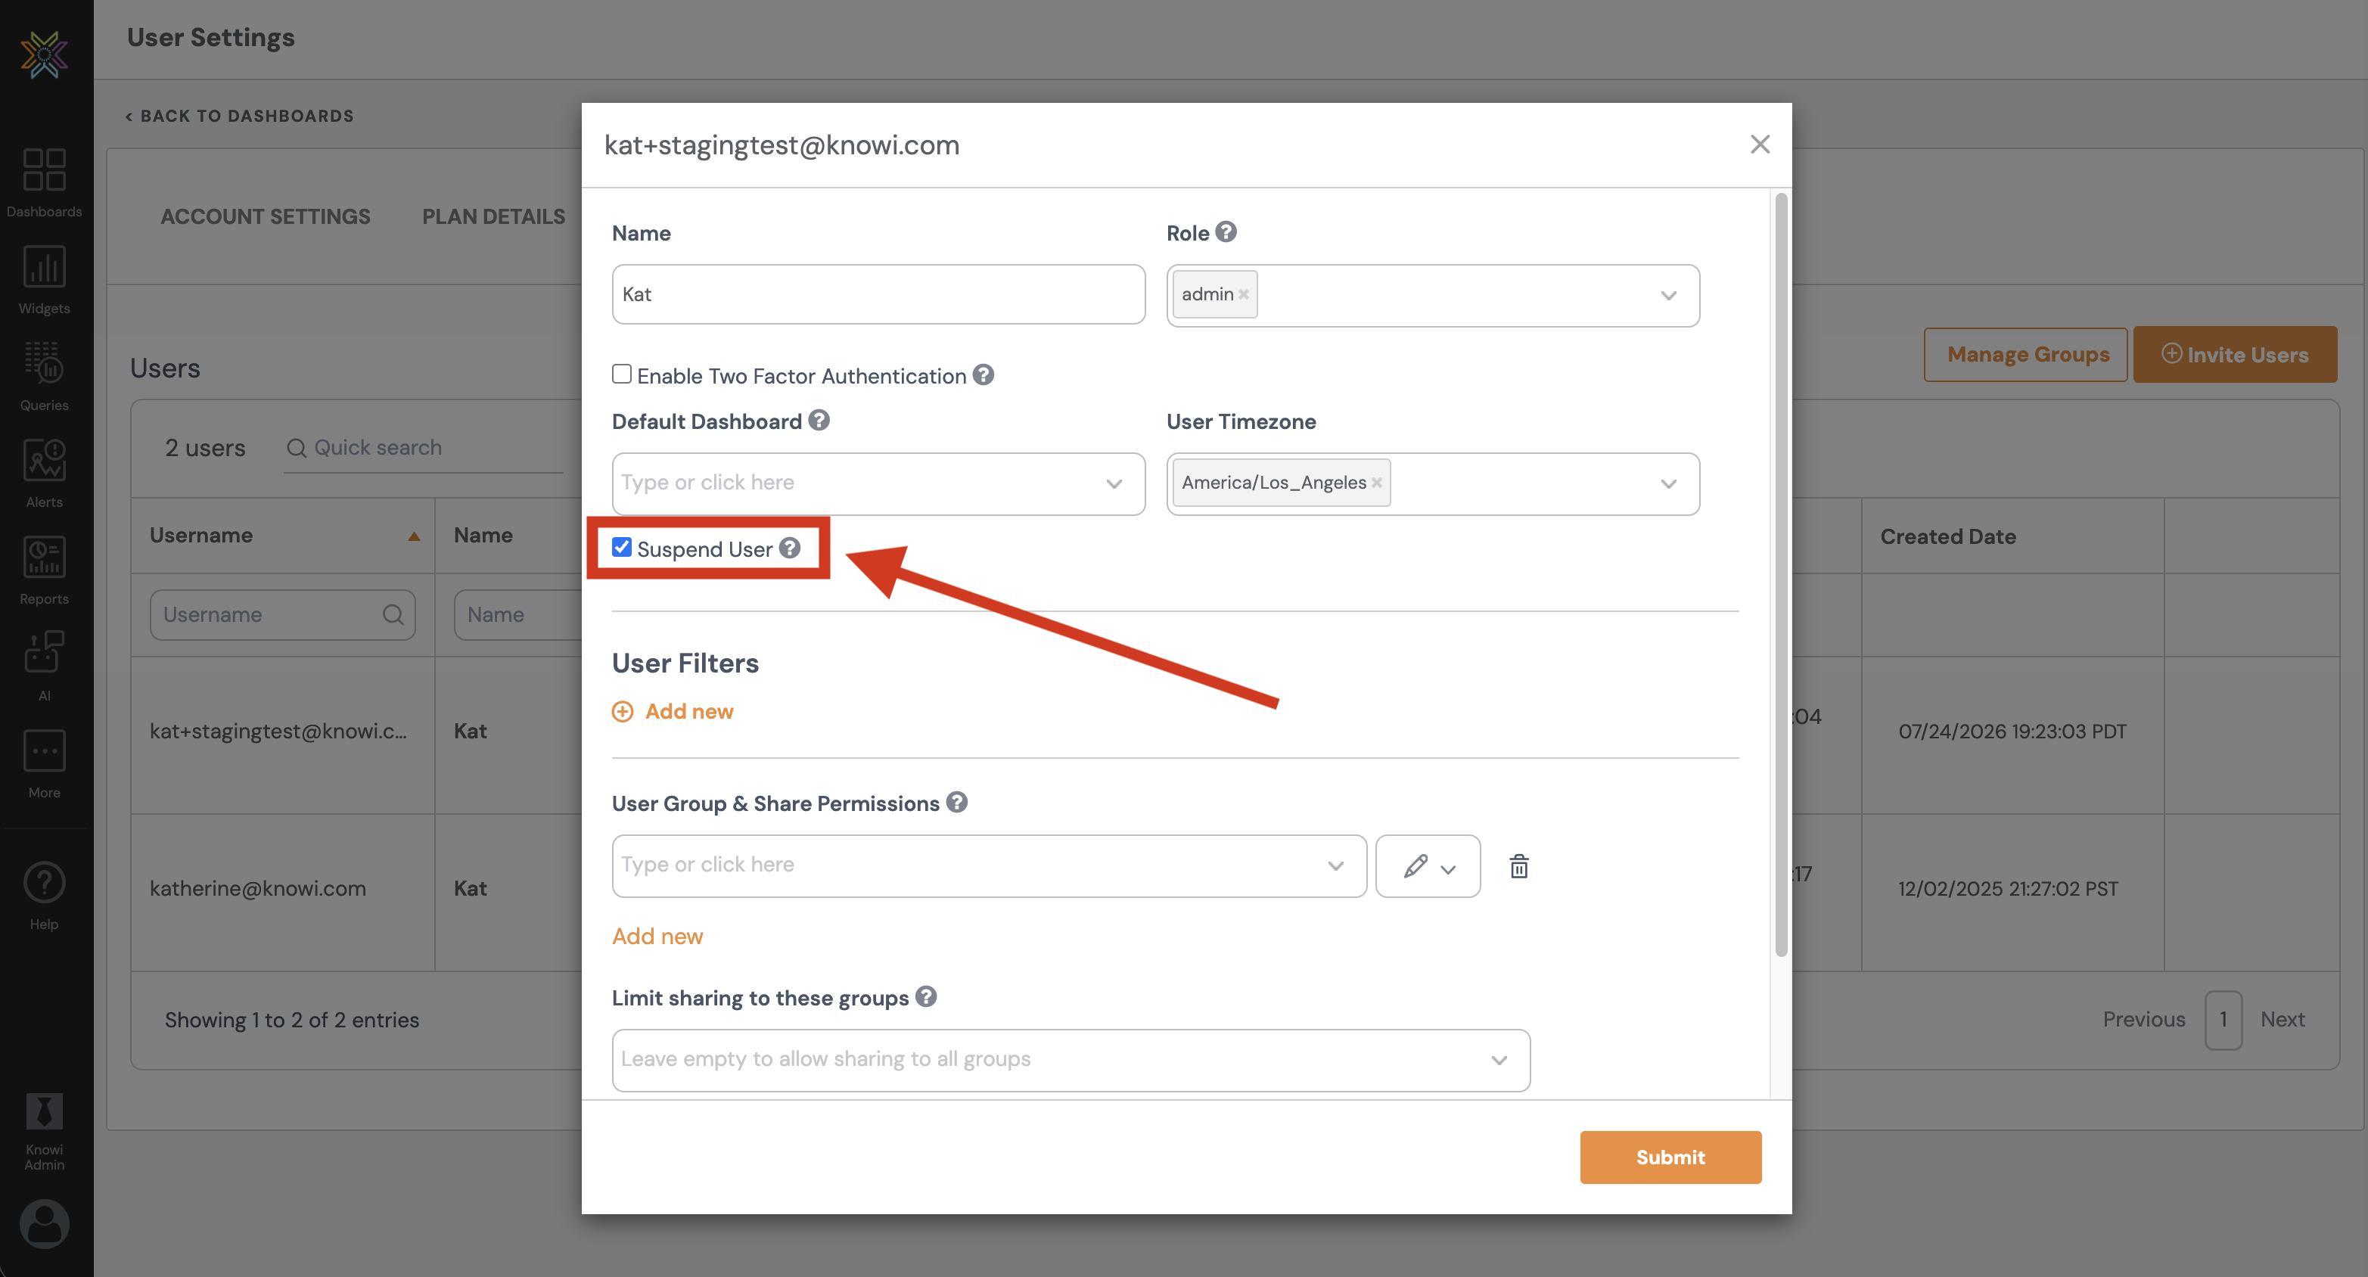Open the user group selection dropdown
Screen dimensions: 2368x1277
pyautogui.click(x=989, y=866)
